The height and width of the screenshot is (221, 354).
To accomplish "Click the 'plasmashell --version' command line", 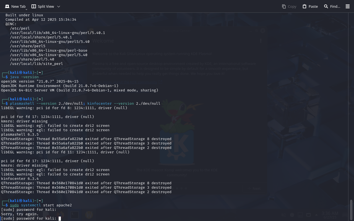I will [x=85, y=103].
